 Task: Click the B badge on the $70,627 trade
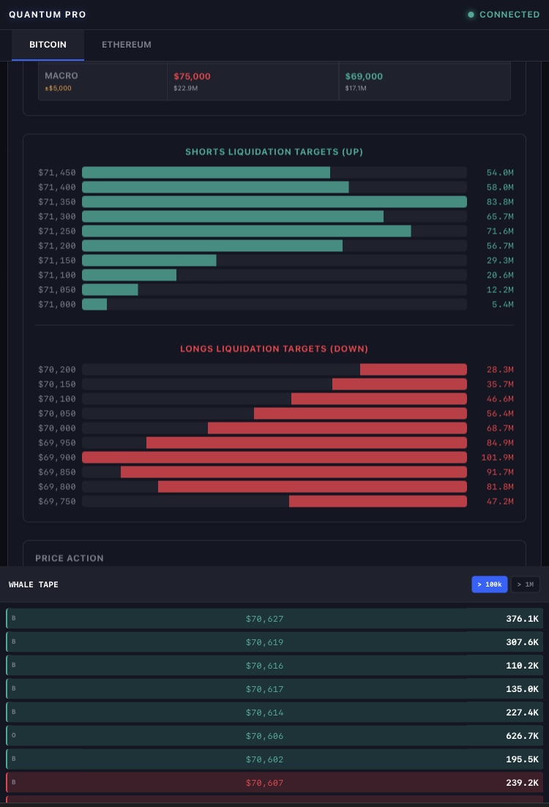click(x=14, y=619)
